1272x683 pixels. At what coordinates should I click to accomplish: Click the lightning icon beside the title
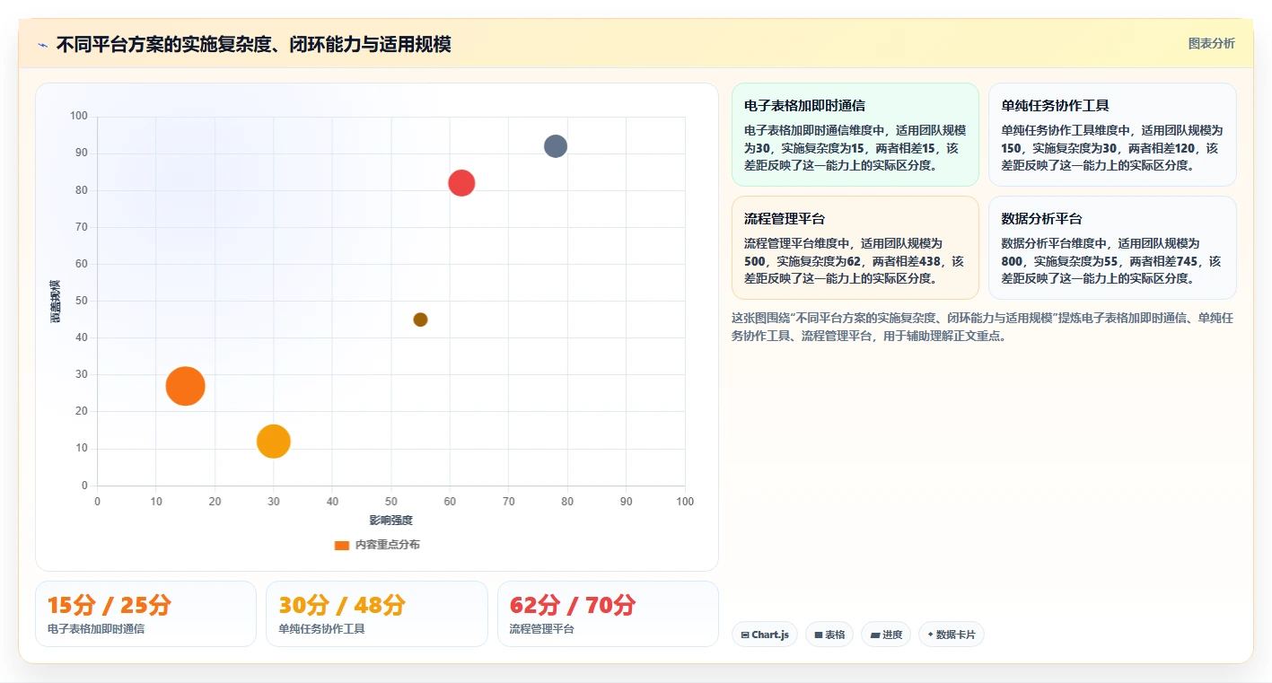pos(42,45)
